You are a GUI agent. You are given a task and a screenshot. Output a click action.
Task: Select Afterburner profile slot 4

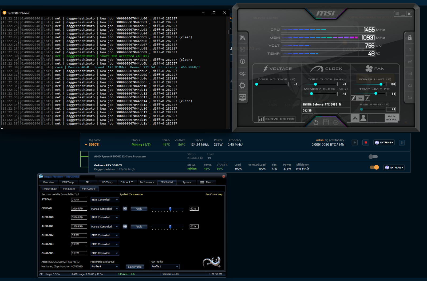pos(410,86)
